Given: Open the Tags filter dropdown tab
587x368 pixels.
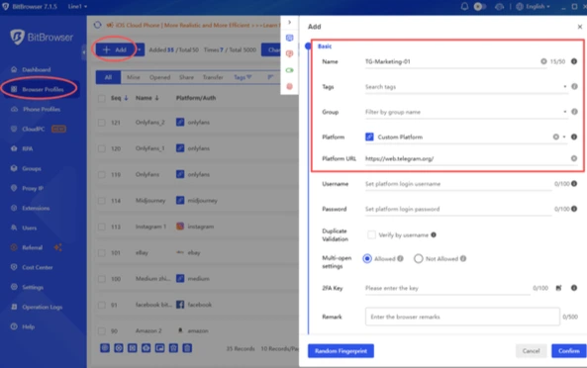Looking at the screenshot, I should tap(243, 77).
